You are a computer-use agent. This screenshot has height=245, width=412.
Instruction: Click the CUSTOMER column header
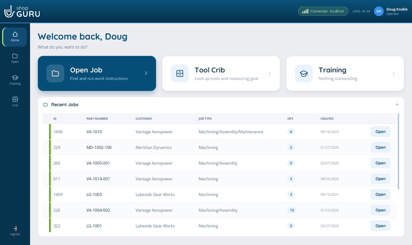pos(144,119)
